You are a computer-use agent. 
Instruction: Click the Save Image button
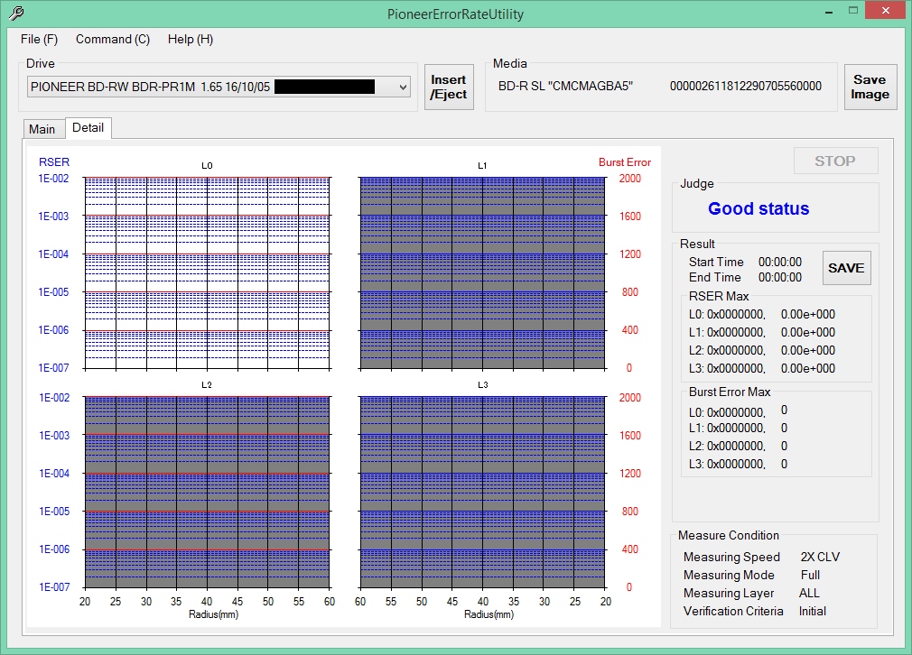[x=870, y=88]
